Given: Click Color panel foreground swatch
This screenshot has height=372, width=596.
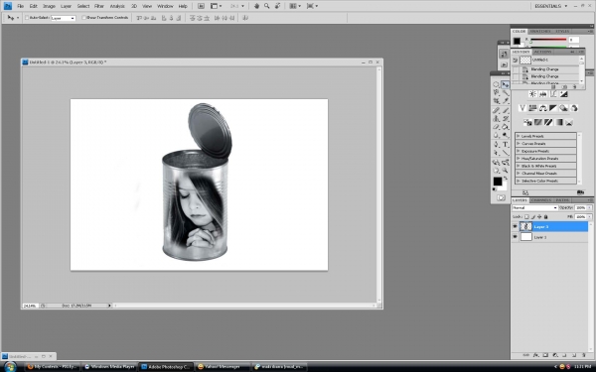Looking at the screenshot, I should [x=517, y=41].
